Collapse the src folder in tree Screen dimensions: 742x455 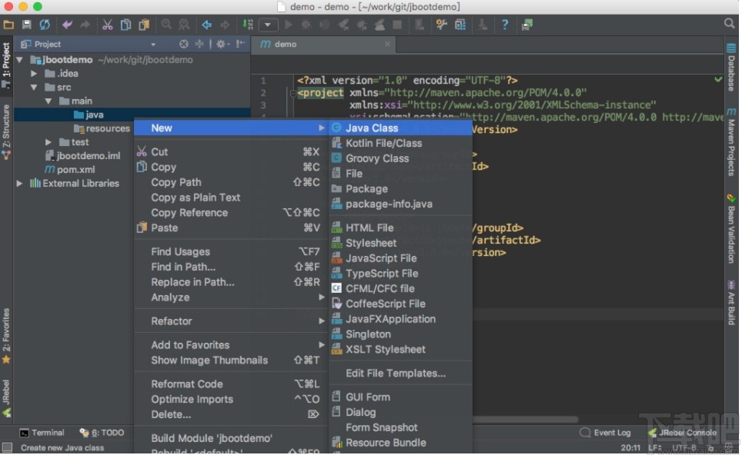click(x=34, y=88)
